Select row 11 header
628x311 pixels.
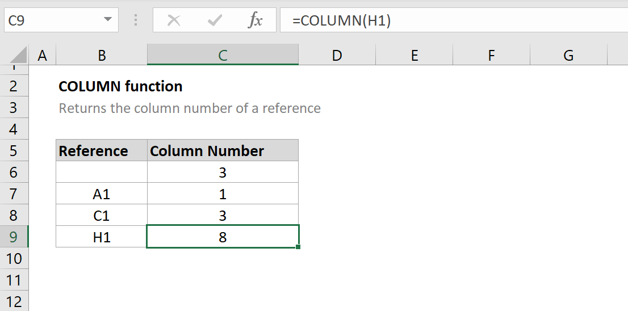point(14,280)
